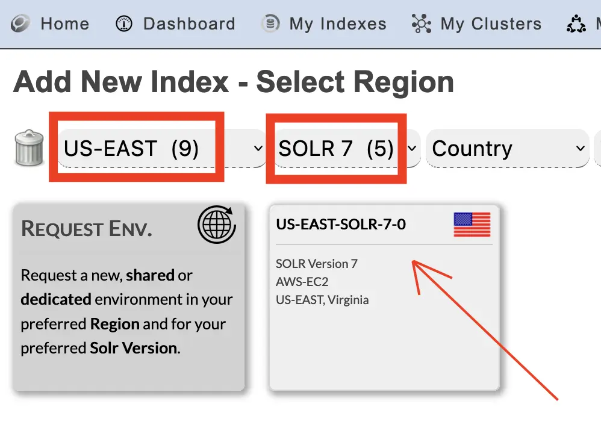Screen dimensions: 601x448
Task: Click the chevron arrow on the Country dropdown
Action: coord(580,148)
